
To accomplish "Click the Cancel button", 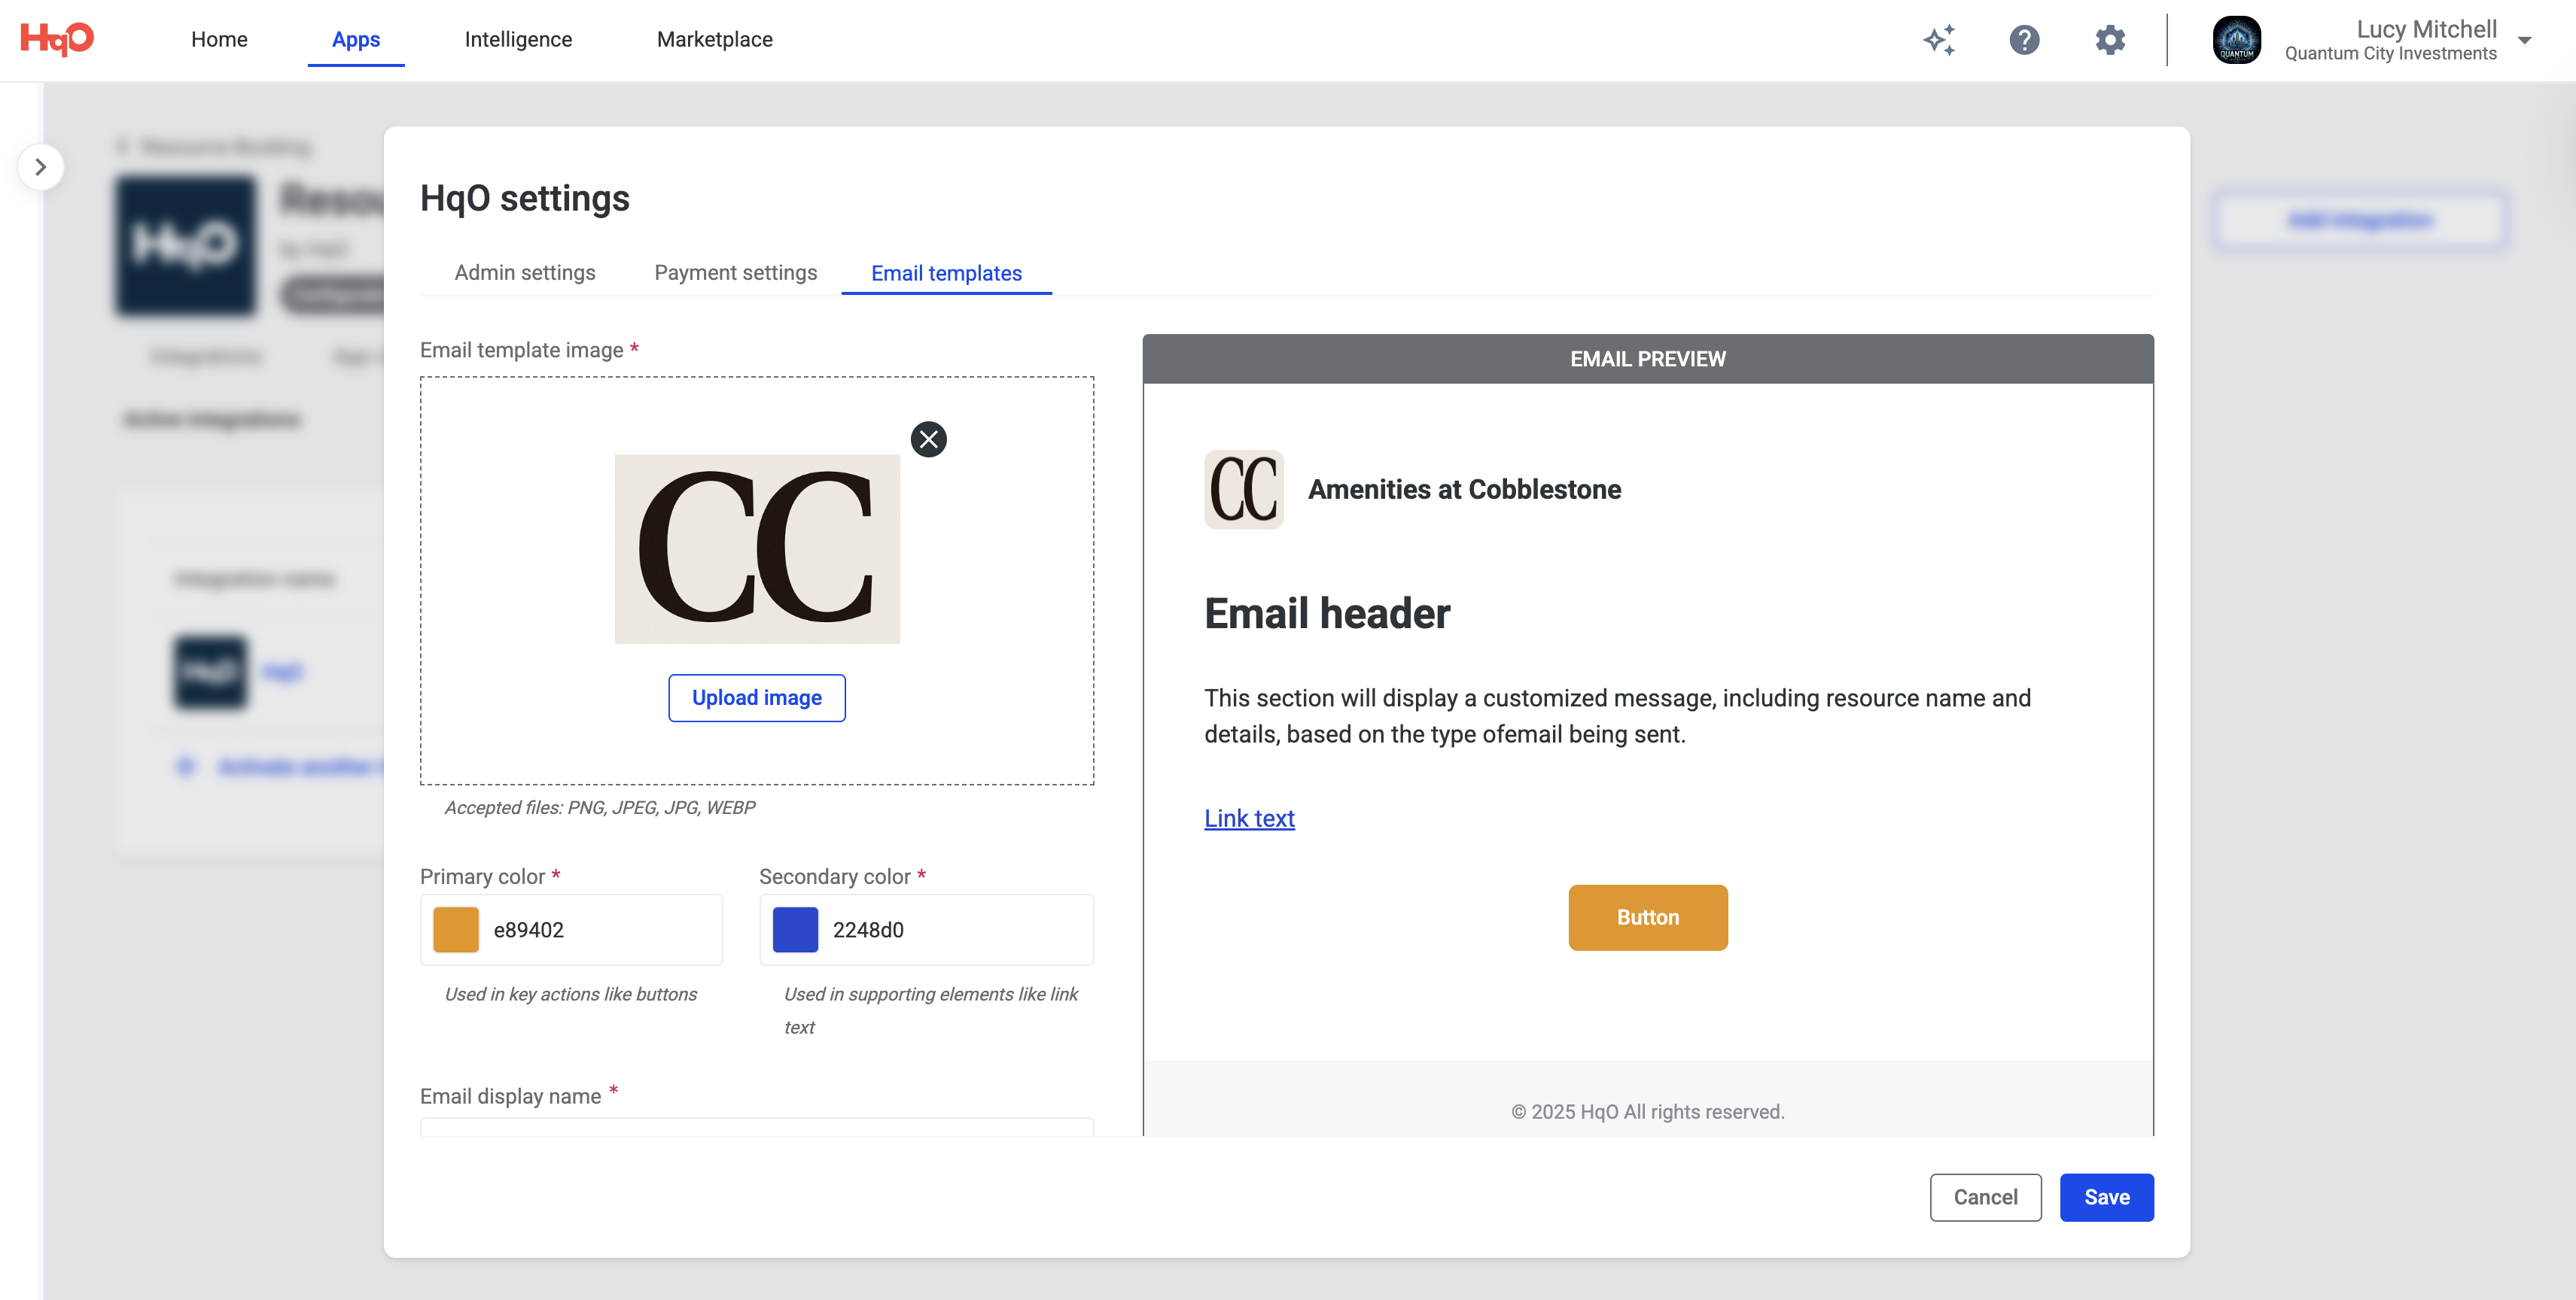I will (1985, 1197).
